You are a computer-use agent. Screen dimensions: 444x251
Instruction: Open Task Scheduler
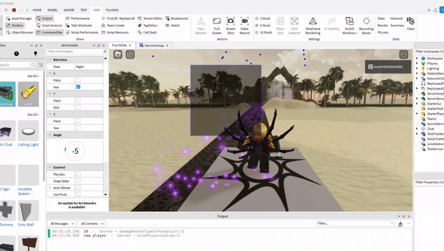click(x=79, y=25)
